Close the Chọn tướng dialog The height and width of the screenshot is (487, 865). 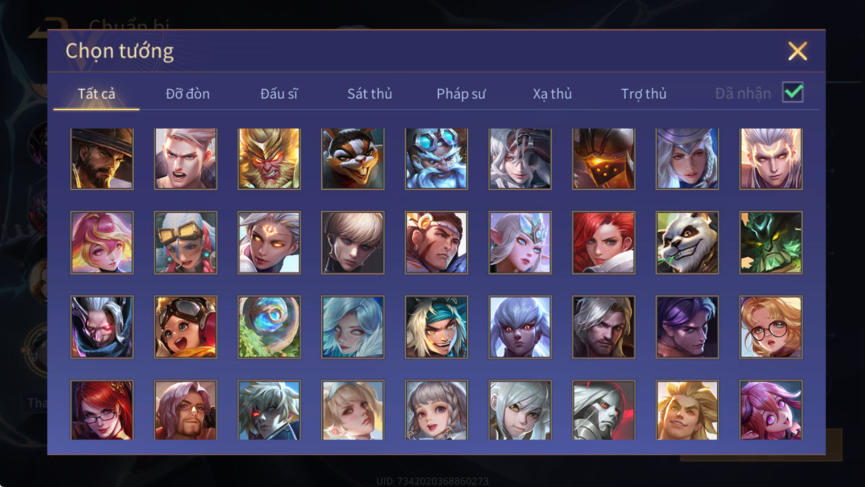coord(797,51)
